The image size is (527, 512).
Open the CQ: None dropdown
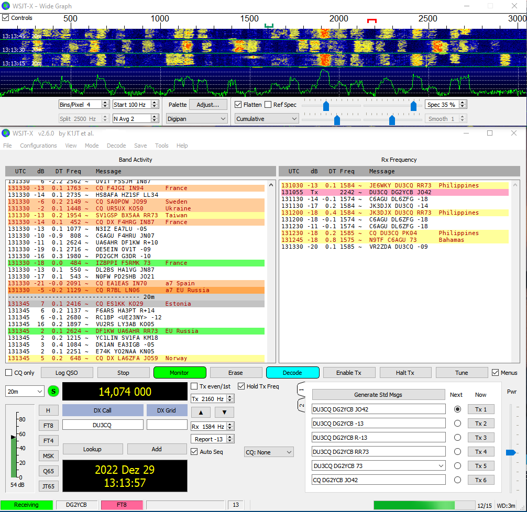pos(268,452)
